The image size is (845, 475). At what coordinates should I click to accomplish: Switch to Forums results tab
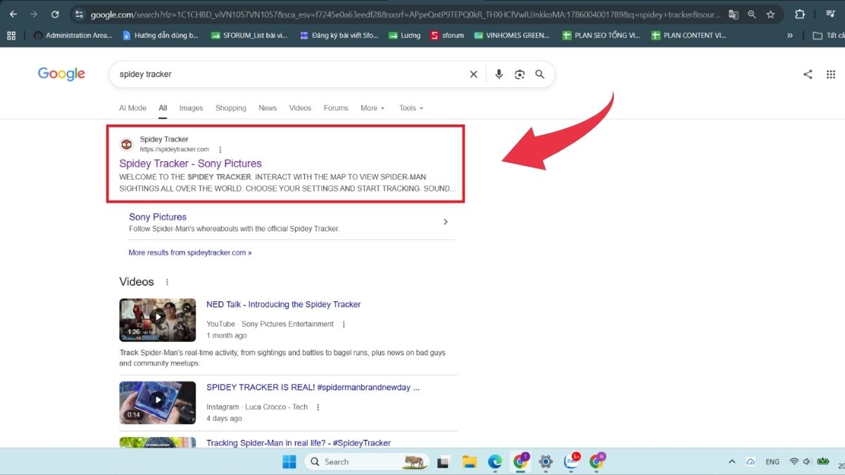pos(336,108)
